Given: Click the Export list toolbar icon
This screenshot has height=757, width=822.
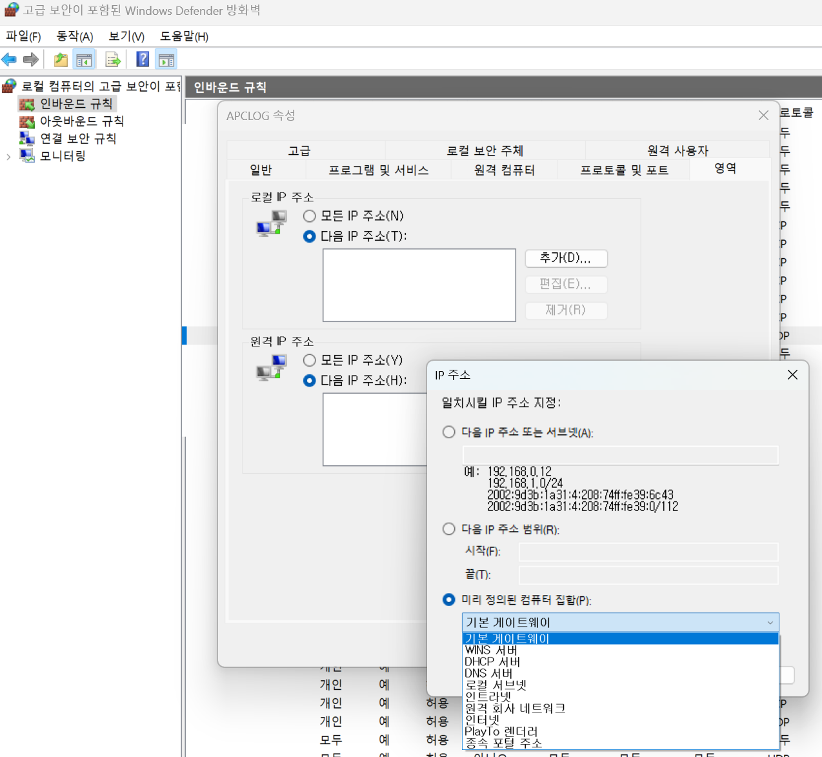Looking at the screenshot, I should pos(113,60).
